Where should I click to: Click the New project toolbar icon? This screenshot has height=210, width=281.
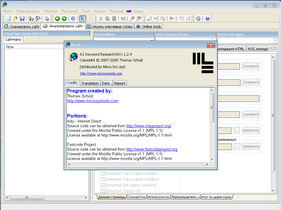point(9,19)
